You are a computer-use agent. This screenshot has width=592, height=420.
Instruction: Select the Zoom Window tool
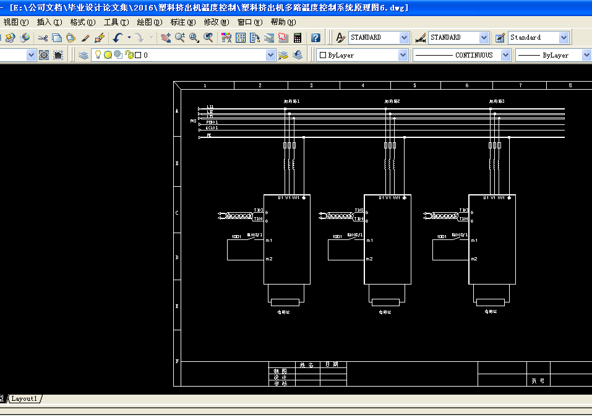[194, 38]
